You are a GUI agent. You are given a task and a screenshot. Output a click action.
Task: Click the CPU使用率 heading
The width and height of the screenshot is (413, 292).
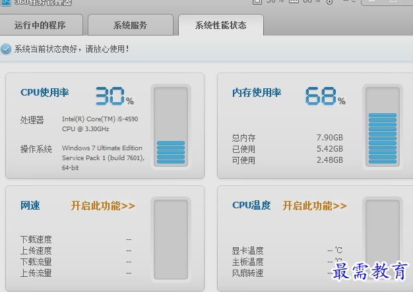click(45, 92)
